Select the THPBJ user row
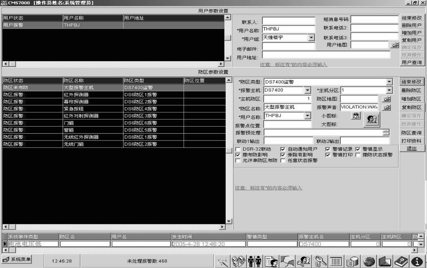Screen dimensions: 427x268 [x=114, y=25]
